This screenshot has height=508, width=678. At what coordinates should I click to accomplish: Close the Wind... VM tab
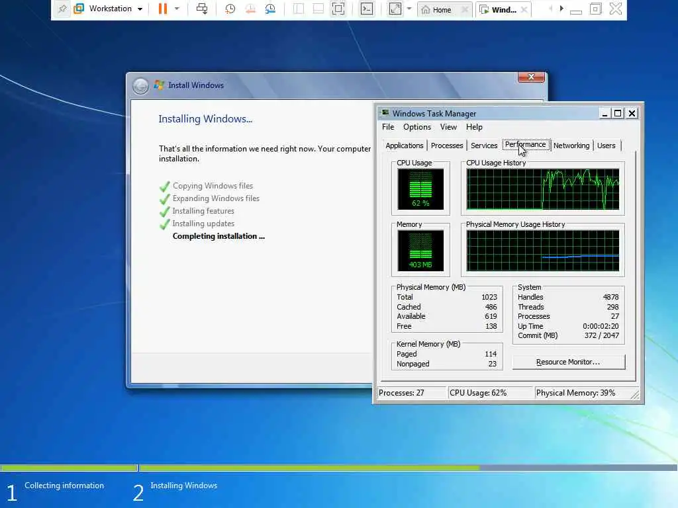pyautogui.click(x=524, y=9)
